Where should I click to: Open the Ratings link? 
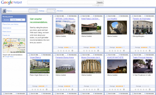[x=42, y=11]
